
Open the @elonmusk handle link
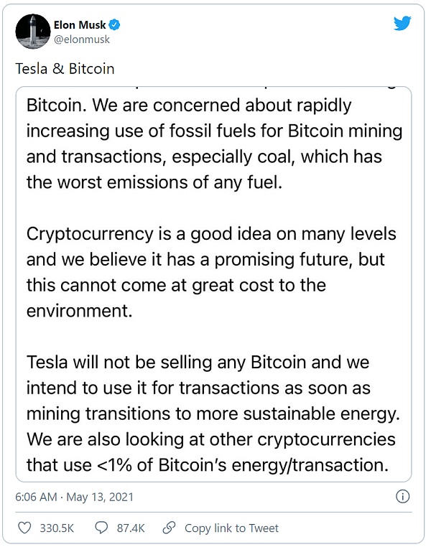(81, 40)
